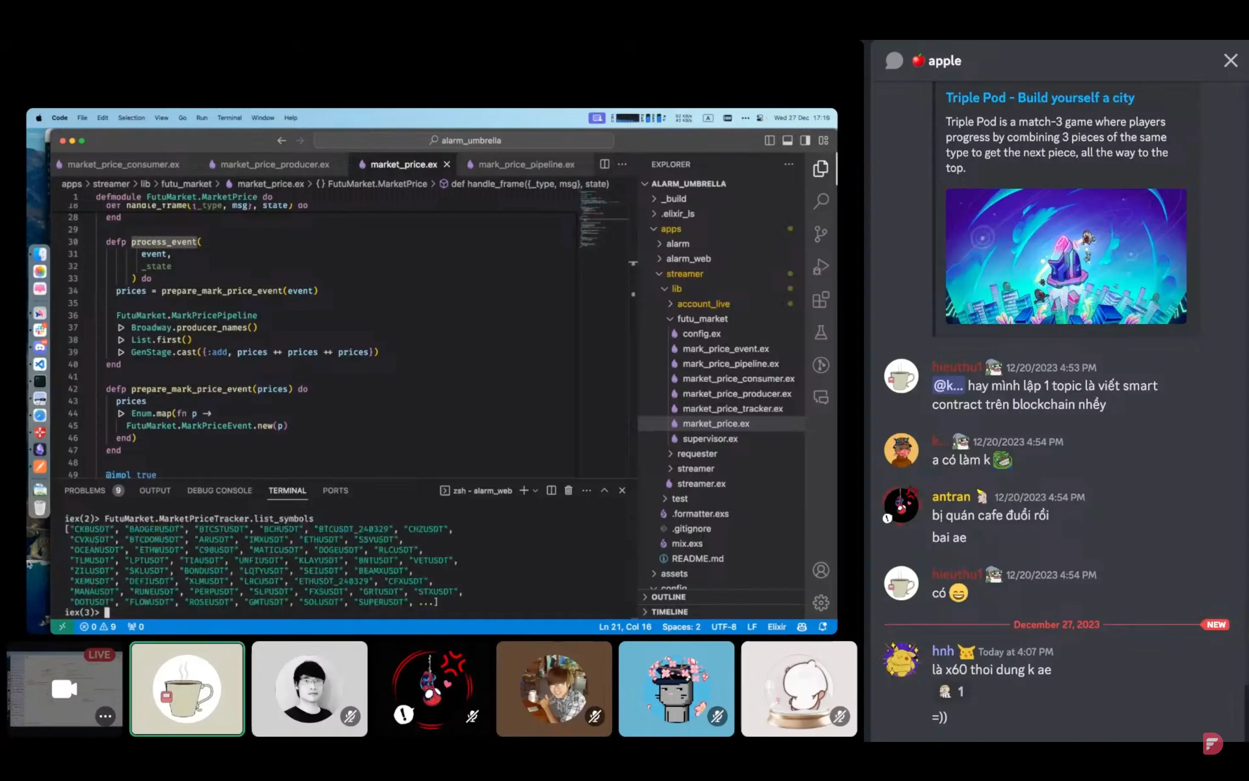Image resolution: width=1249 pixels, height=781 pixels.
Task: Collapse the streamer folder under apps
Action: click(684, 274)
